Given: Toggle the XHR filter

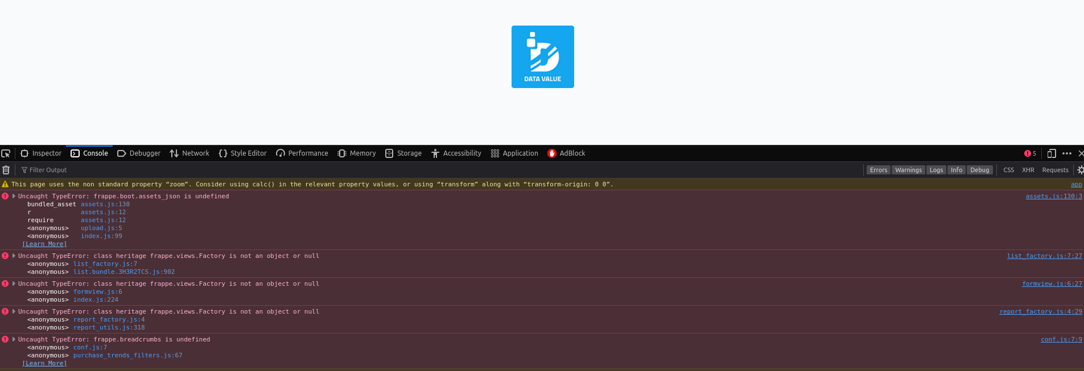Looking at the screenshot, I should tap(1028, 170).
